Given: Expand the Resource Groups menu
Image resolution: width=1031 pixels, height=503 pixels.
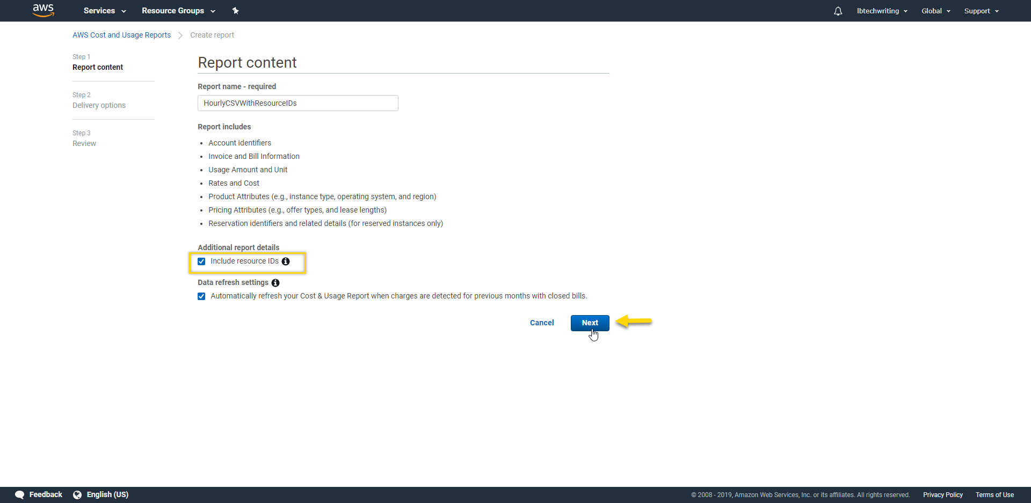Looking at the screenshot, I should tap(178, 11).
